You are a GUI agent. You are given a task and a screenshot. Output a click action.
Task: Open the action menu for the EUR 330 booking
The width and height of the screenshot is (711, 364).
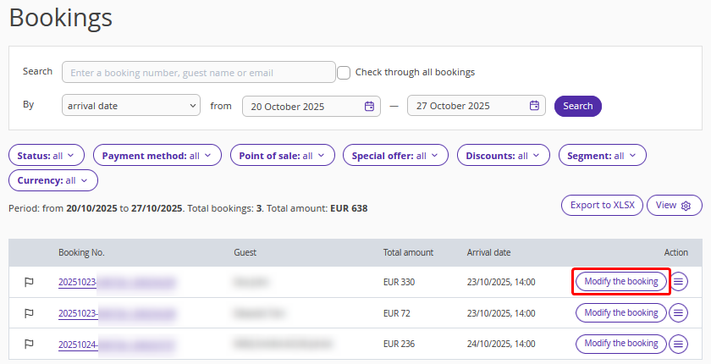pos(678,282)
